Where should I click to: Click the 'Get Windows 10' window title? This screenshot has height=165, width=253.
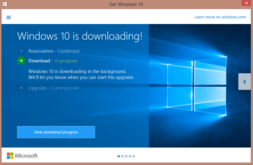pos(126,4)
